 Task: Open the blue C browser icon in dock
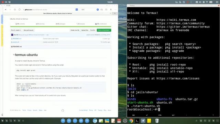coord(95,121)
